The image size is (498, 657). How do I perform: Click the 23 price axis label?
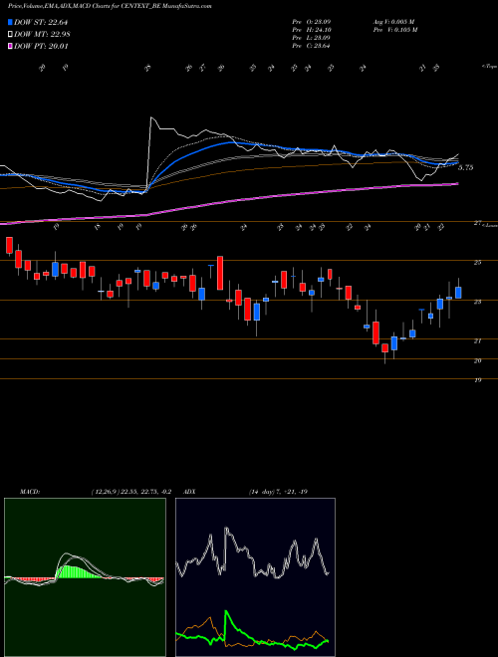tap(477, 302)
